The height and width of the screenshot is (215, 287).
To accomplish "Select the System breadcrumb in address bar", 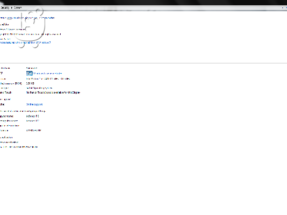I will (x=18, y=8).
